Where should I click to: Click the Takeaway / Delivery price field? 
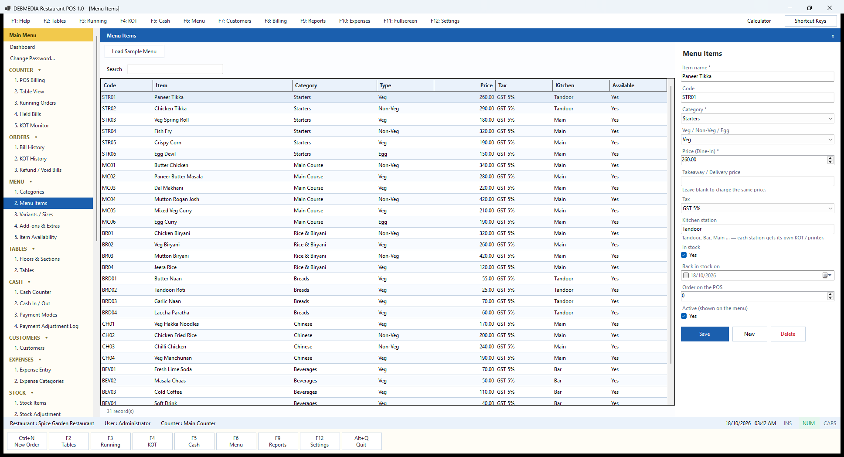tap(758, 181)
